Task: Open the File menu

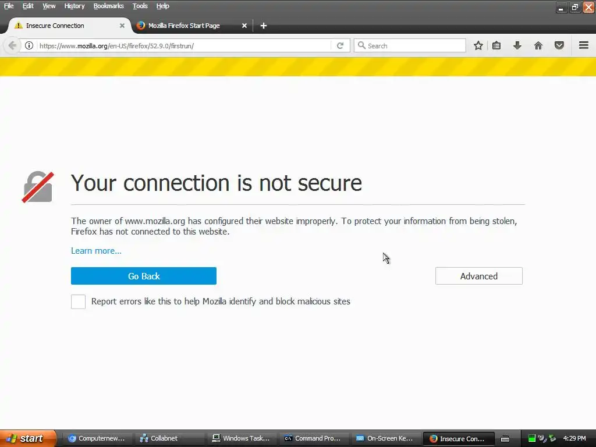Action: [x=9, y=6]
